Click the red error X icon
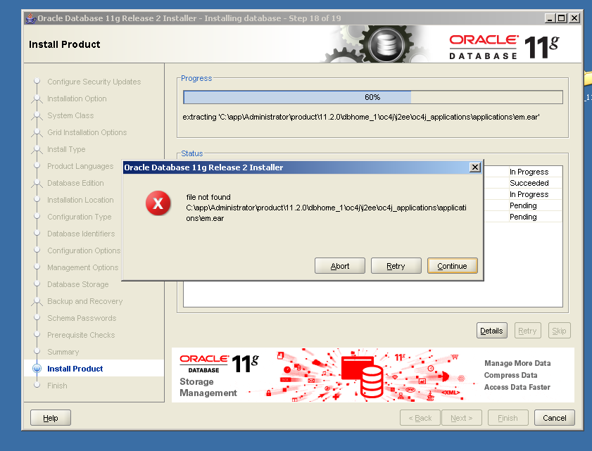This screenshot has width=592, height=451. [158, 204]
